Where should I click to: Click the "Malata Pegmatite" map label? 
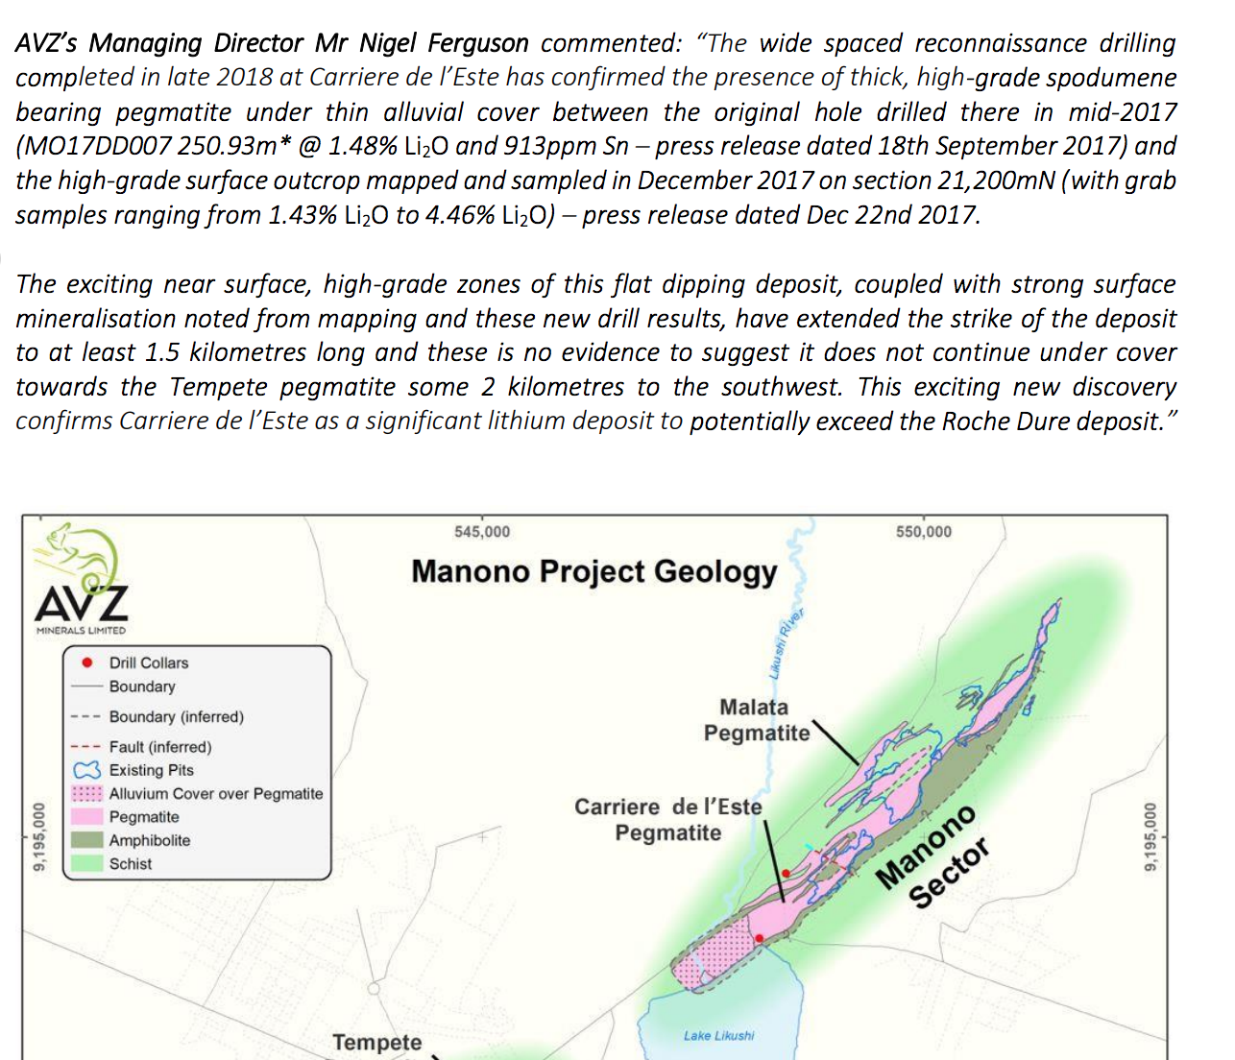pos(756,720)
